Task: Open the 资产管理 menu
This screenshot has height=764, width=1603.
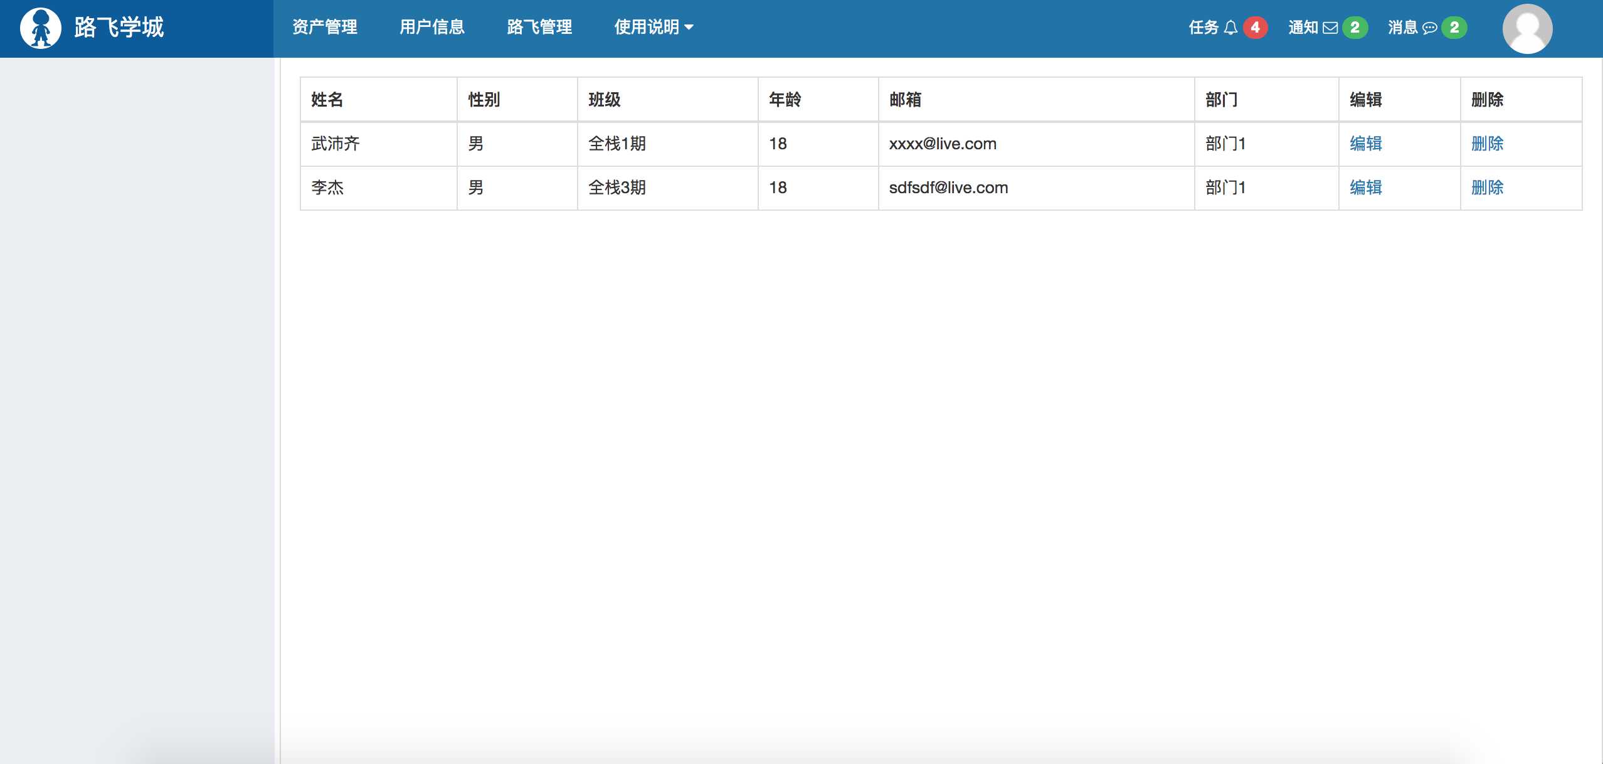Action: point(325,27)
